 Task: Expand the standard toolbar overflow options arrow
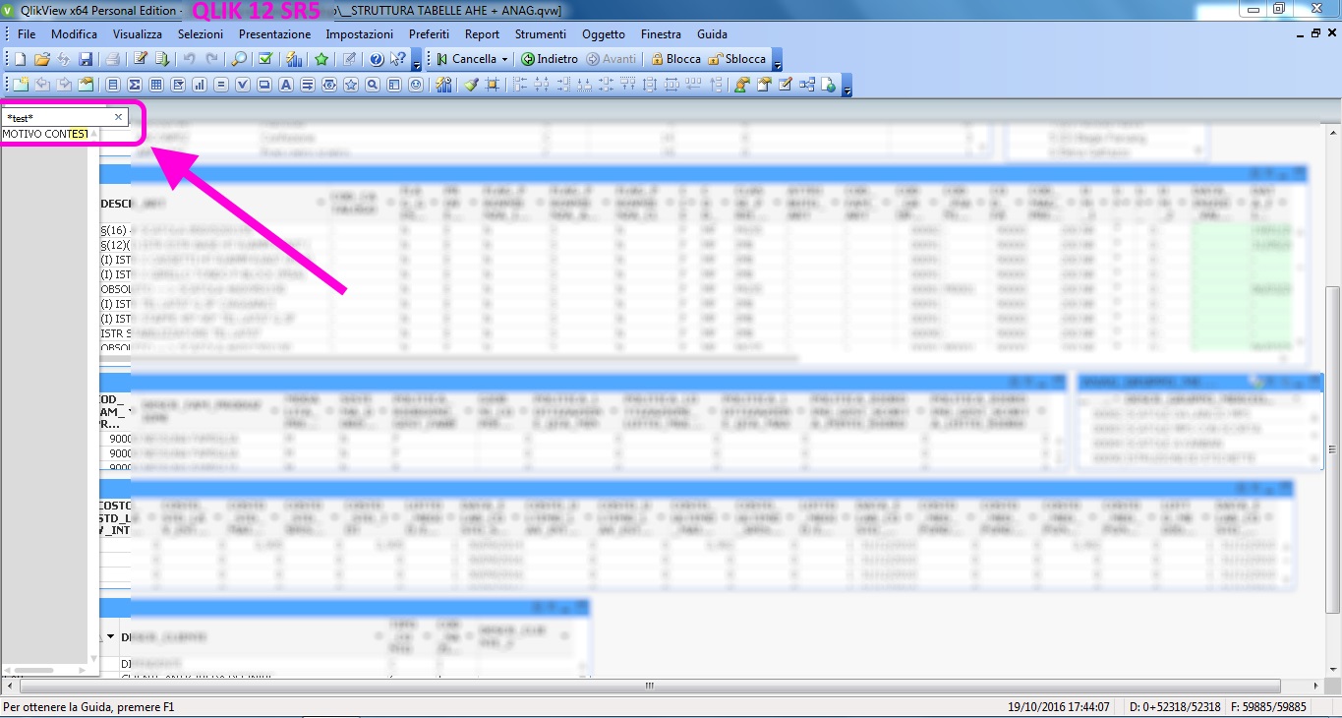point(417,61)
